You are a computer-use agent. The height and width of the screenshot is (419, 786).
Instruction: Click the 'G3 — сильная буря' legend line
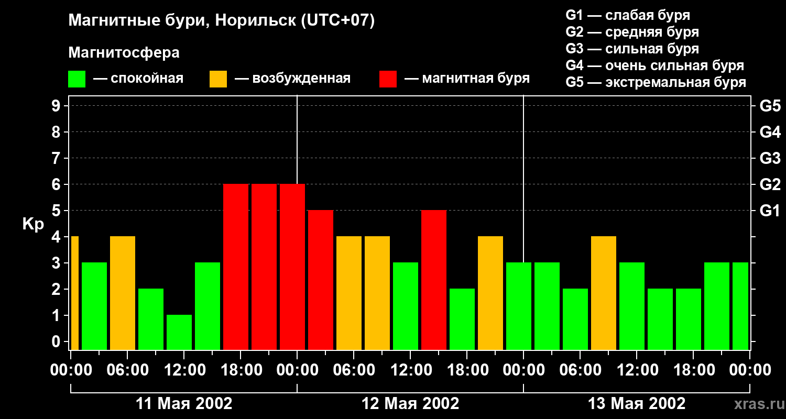pos(632,48)
